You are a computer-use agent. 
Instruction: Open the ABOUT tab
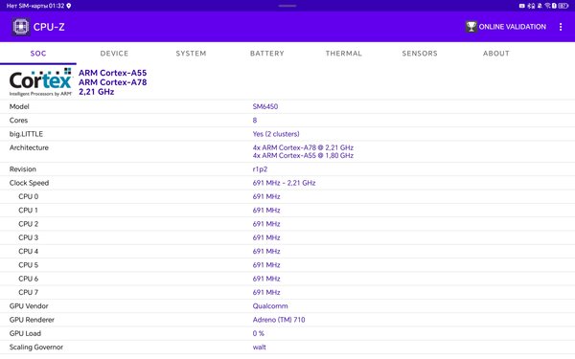(x=496, y=54)
